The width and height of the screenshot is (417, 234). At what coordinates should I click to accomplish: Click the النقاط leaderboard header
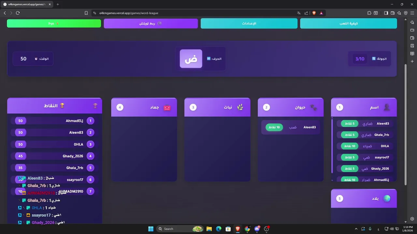54,106
